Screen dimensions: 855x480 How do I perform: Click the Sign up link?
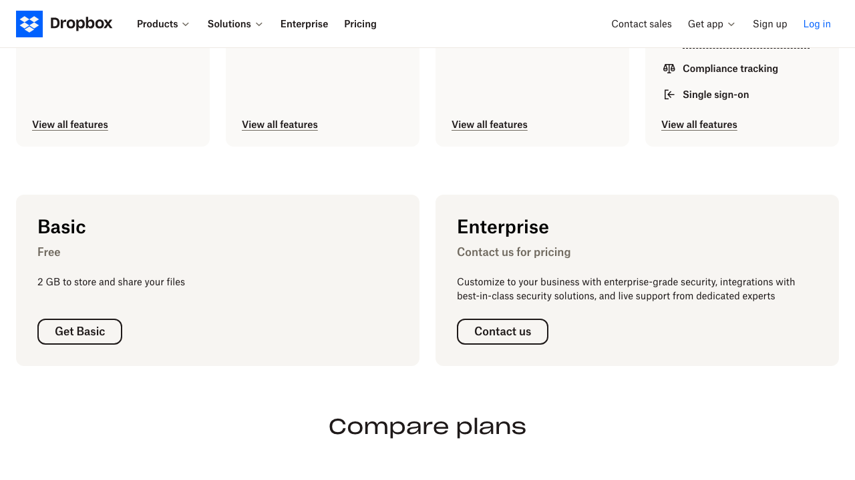[769, 24]
